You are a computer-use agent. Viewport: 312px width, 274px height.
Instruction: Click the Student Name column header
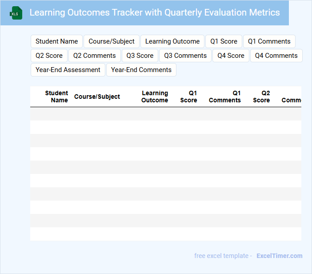(x=57, y=97)
